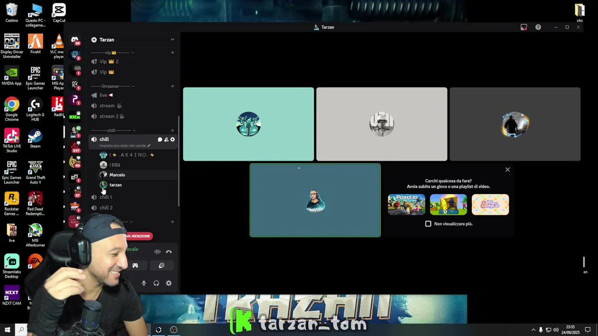
Task: Add channel to chill category
Action: click(172, 131)
